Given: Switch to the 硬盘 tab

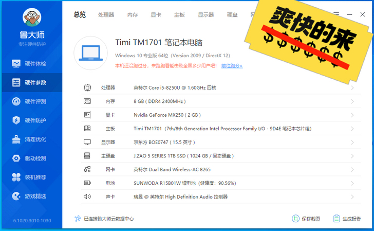Looking at the screenshot, I should tap(232, 15).
